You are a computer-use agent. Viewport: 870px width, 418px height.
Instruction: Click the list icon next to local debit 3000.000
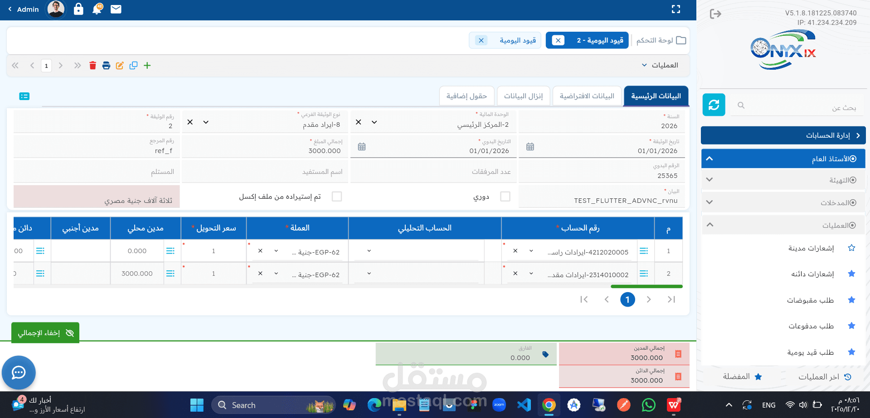coord(170,274)
